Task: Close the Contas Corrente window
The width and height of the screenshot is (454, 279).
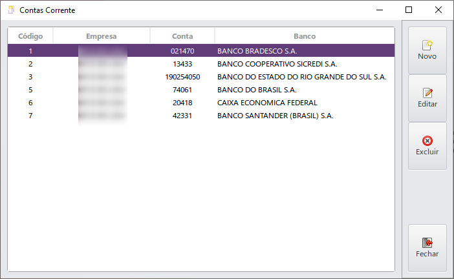Action: click(438, 10)
